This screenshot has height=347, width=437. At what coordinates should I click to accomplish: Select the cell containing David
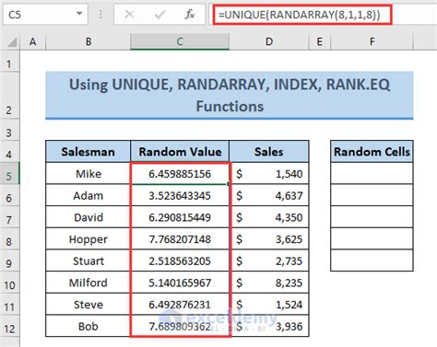point(88,217)
